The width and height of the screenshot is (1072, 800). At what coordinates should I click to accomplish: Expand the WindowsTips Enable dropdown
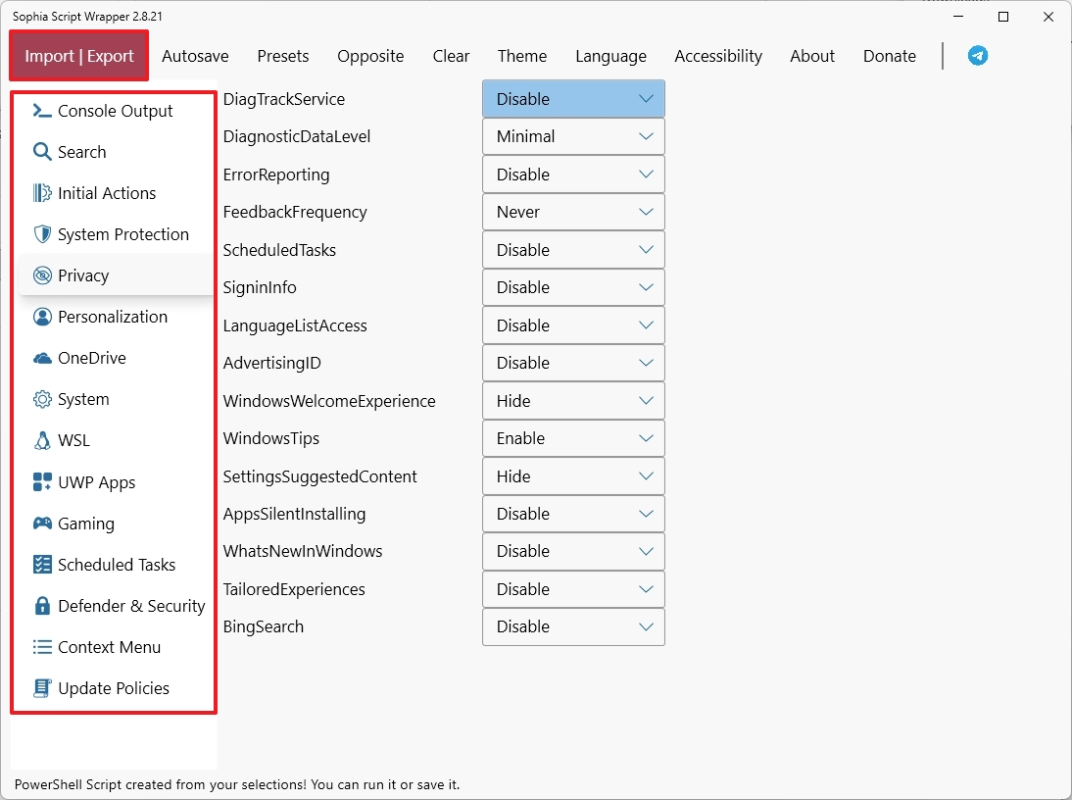pyautogui.click(x=573, y=438)
